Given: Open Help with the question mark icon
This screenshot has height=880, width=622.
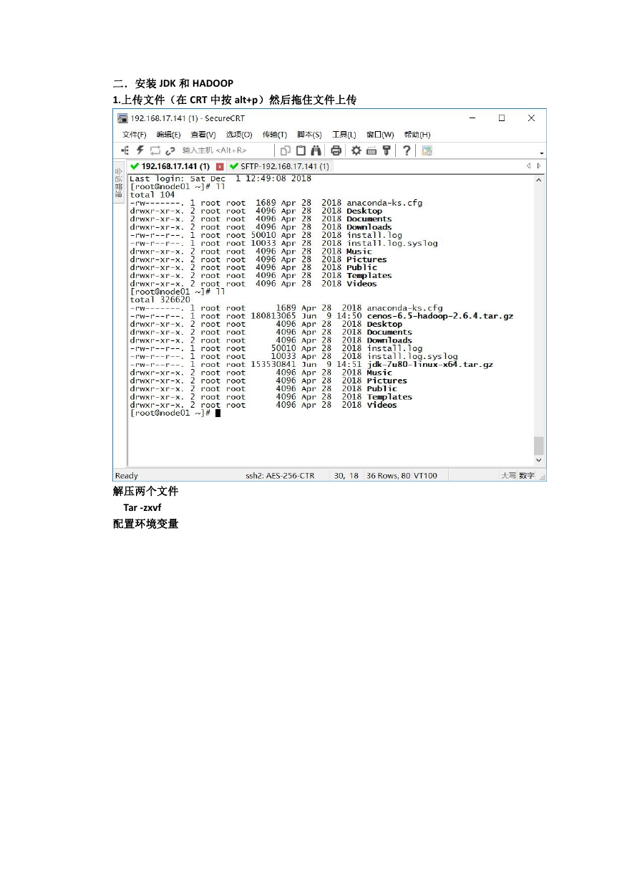Looking at the screenshot, I should click(407, 150).
